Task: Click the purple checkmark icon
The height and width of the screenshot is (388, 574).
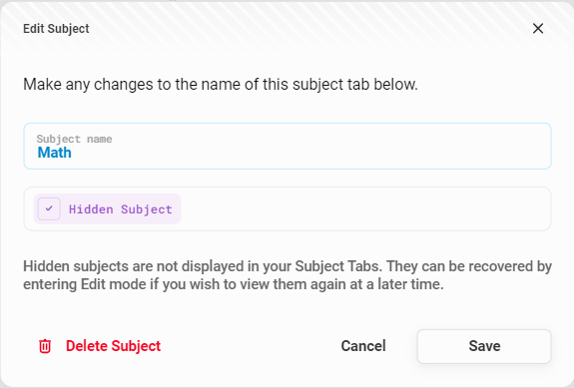Action: click(x=49, y=208)
